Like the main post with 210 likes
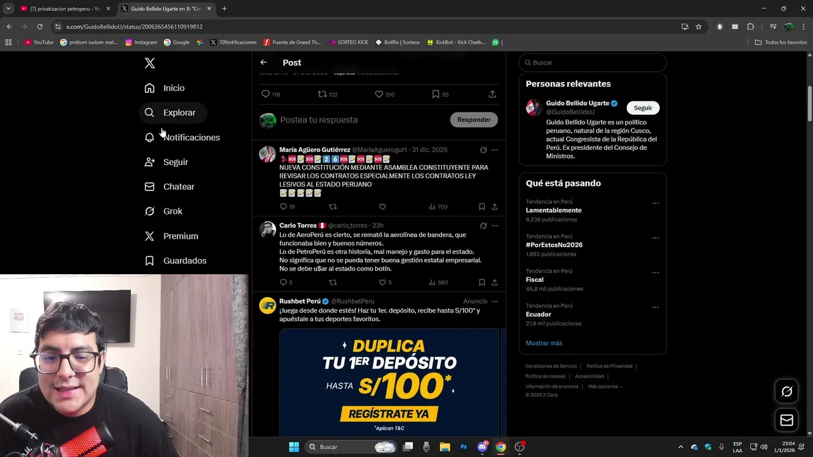813x457 pixels. click(384, 94)
